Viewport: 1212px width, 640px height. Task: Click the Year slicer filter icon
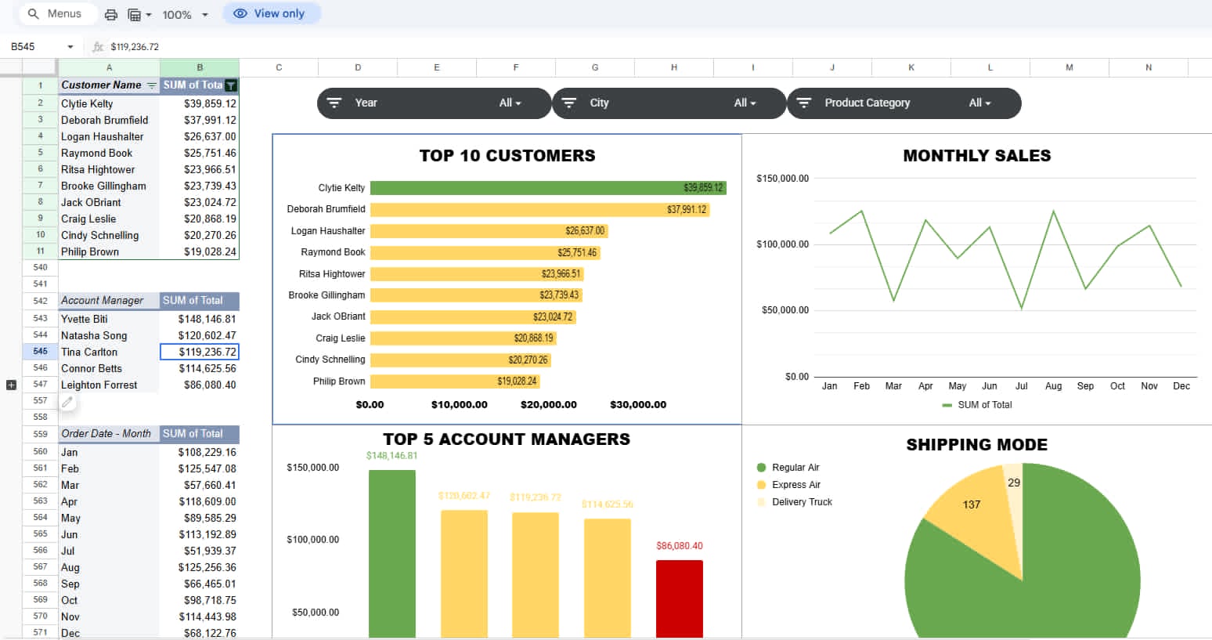pos(334,103)
